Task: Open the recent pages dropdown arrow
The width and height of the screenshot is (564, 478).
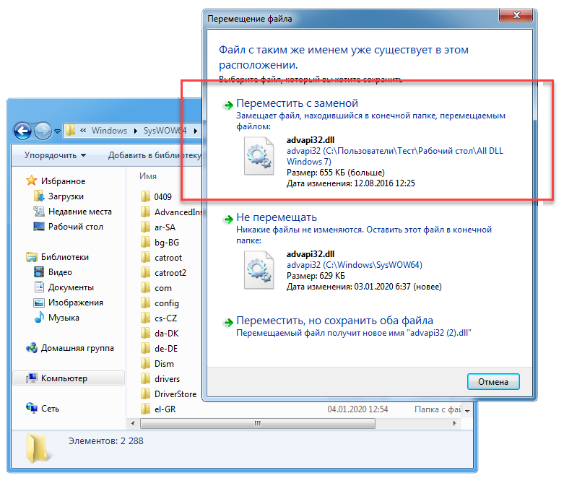Action: pyautogui.click(x=57, y=131)
